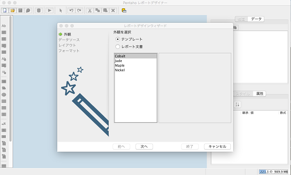Select the テンプレート radio button
The height and width of the screenshot is (175, 291).
click(117, 39)
